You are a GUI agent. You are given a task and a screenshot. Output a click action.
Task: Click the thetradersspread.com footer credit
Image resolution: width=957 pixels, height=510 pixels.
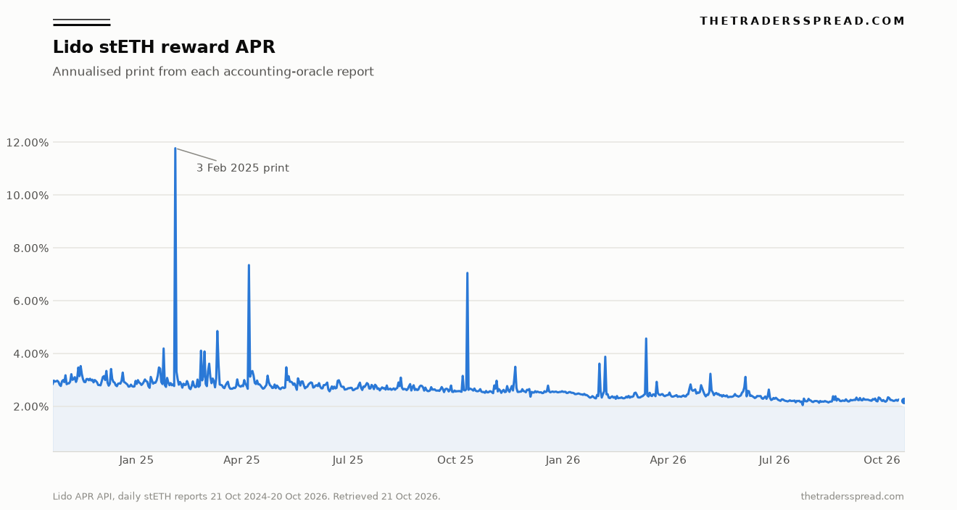click(x=853, y=497)
